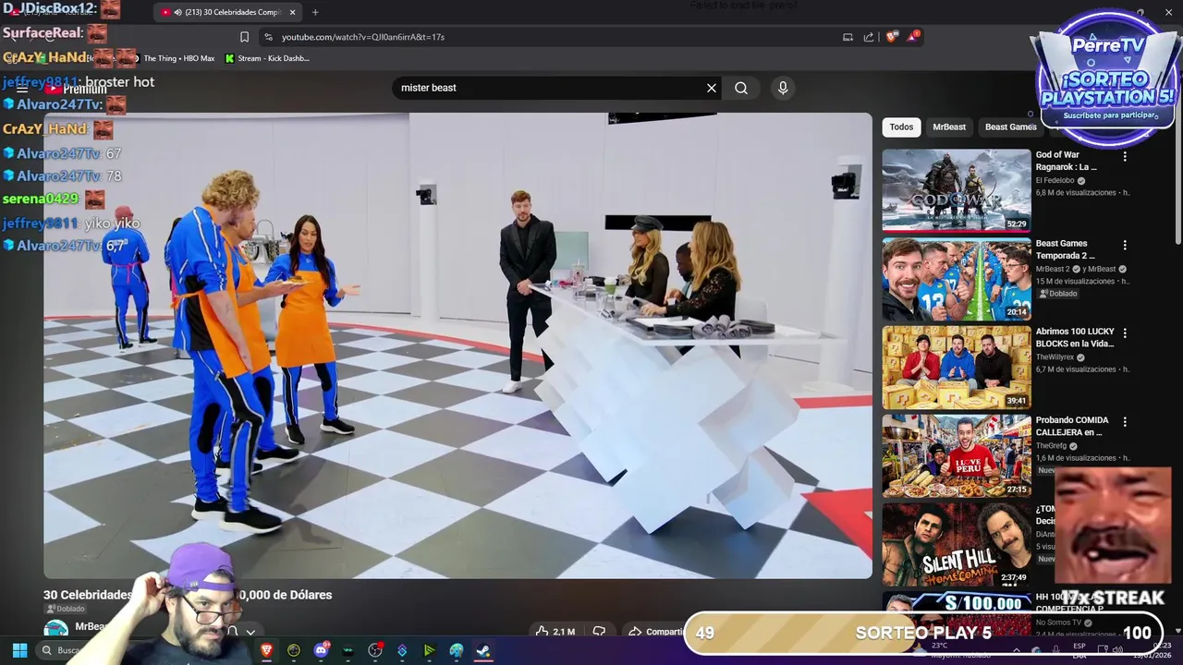
Task: Click the YouTube search magnifier button
Action: click(x=741, y=88)
